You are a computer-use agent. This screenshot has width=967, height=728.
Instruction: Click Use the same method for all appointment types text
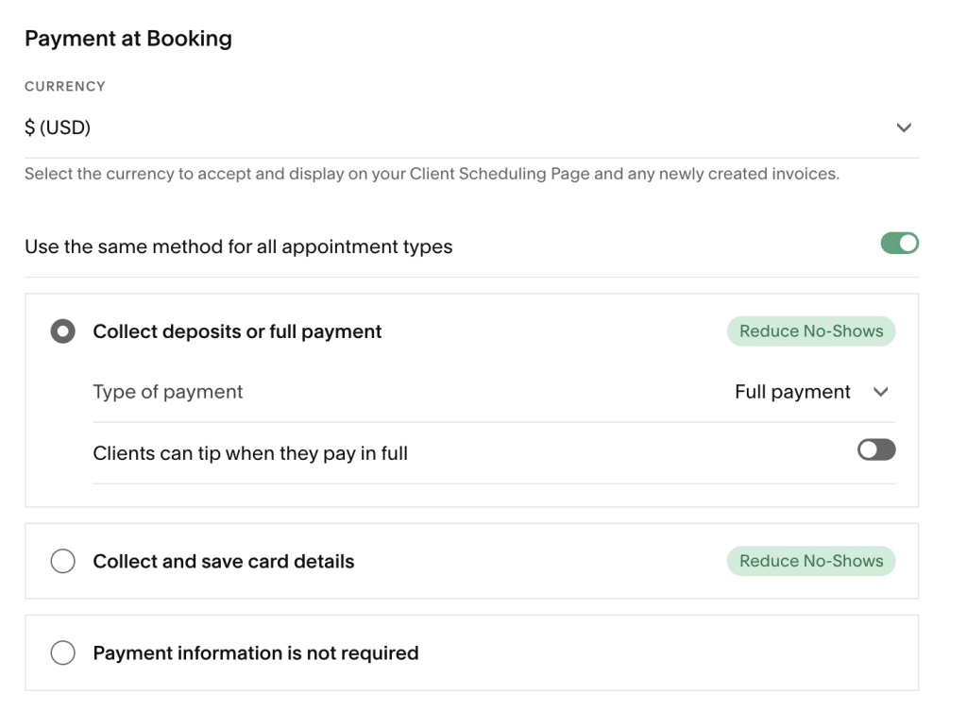click(238, 247)
